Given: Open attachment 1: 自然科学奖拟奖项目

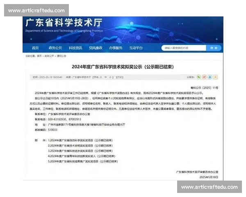Looking at the screenshot, I should click(x=80, y=140).
